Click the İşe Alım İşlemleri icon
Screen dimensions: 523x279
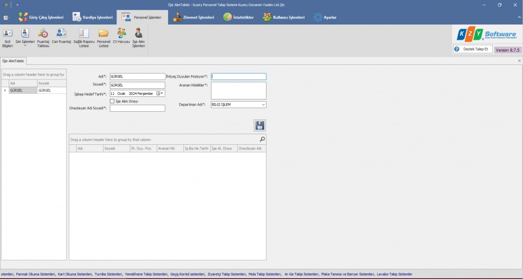click(138, 38)
